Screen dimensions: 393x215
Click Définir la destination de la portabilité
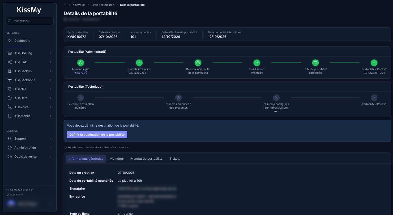pyautogui.click(x=97, y=135)
